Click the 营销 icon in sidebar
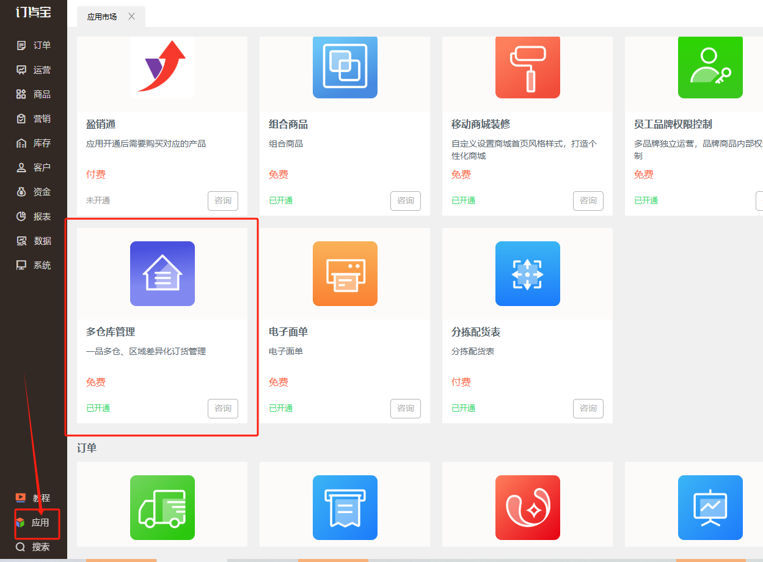Viewport: 763px width, 562px height. [21, 119]
